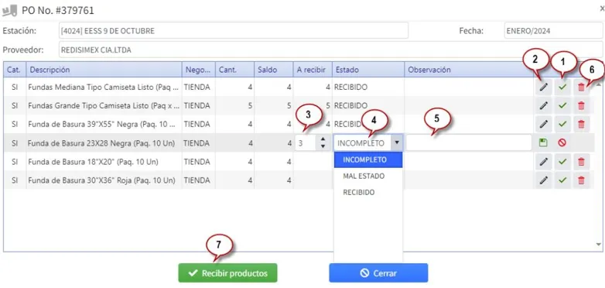Choose RECIBIDO from the Estado dropdown list
Screen dimensions: 605x288
pos(368,192)
